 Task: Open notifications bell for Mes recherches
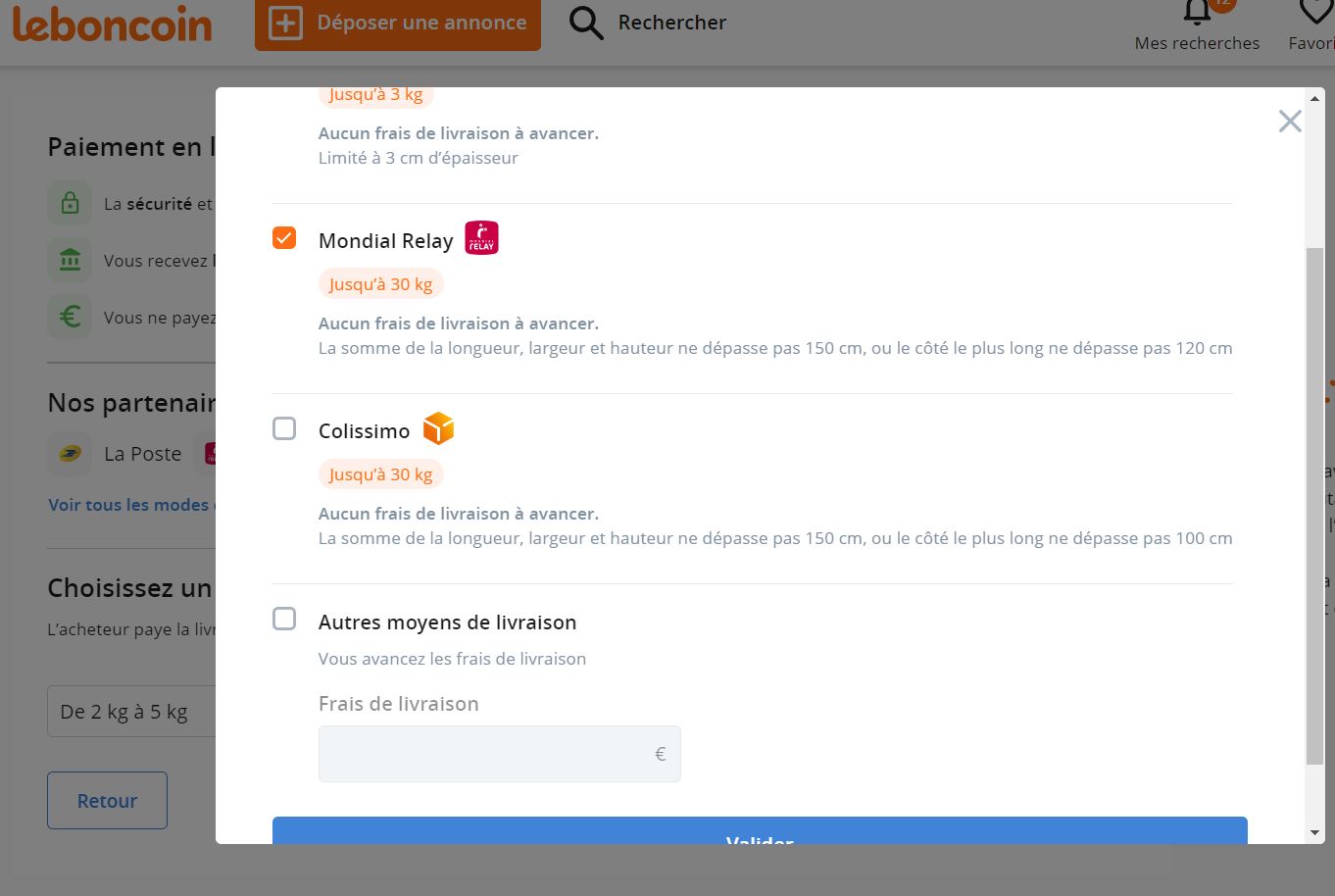click(x=1197, y=12)
